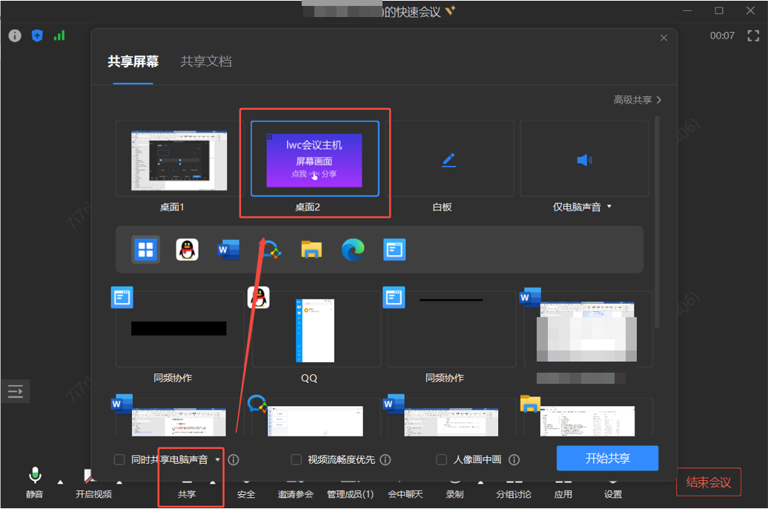
Task: Tick the 人像画中画 checkbox
Action: (442, 459)
